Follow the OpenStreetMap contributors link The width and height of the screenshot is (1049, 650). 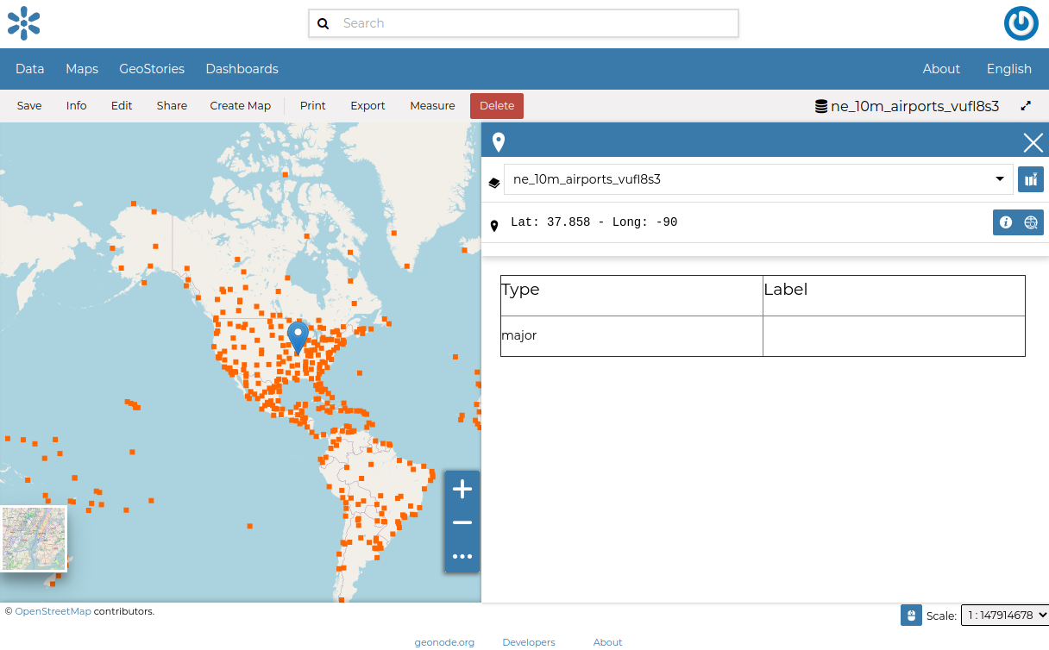(x=53, y=610)
